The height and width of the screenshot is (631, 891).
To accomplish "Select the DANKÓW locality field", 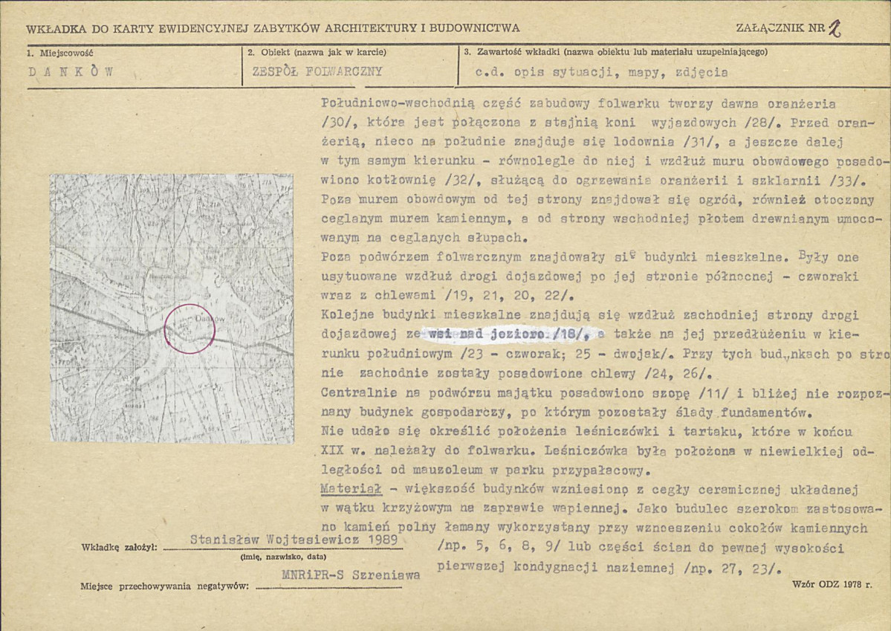I will point(71,72).
